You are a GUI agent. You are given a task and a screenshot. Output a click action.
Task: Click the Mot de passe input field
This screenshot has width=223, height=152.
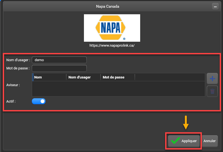point(59,68)
